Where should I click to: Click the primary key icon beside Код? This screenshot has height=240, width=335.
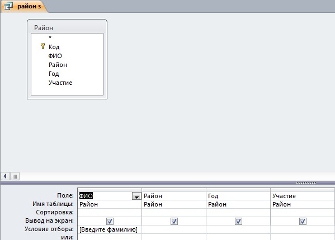click(43, 46)
